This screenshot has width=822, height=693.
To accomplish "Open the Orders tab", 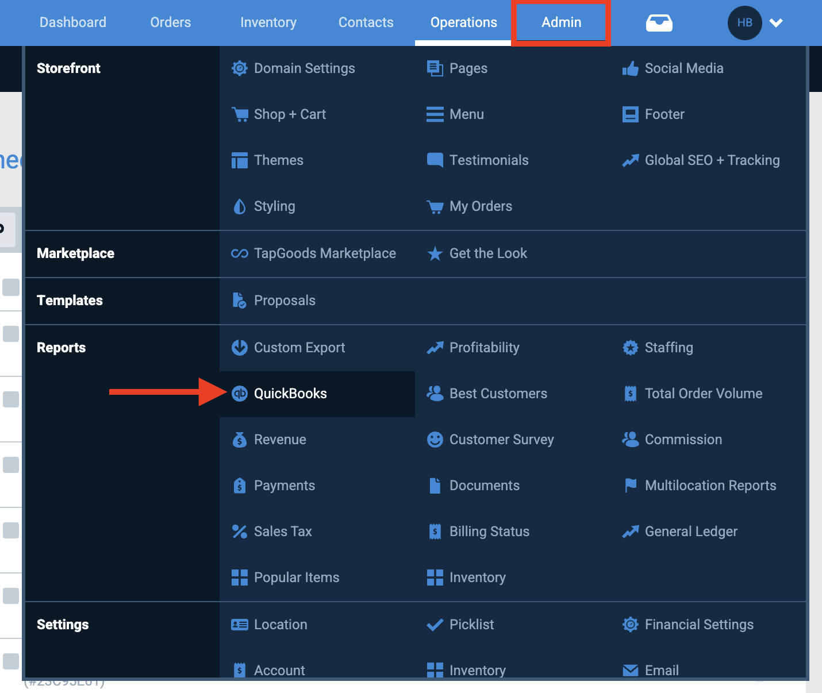I will [x=171, y=22].
